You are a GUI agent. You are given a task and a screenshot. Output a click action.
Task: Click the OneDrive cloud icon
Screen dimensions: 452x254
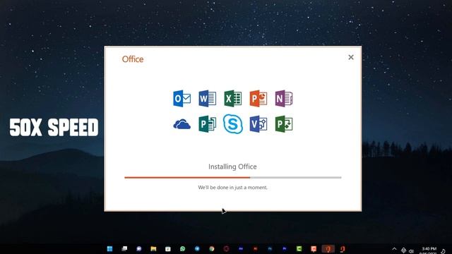[x=182, y=124]
